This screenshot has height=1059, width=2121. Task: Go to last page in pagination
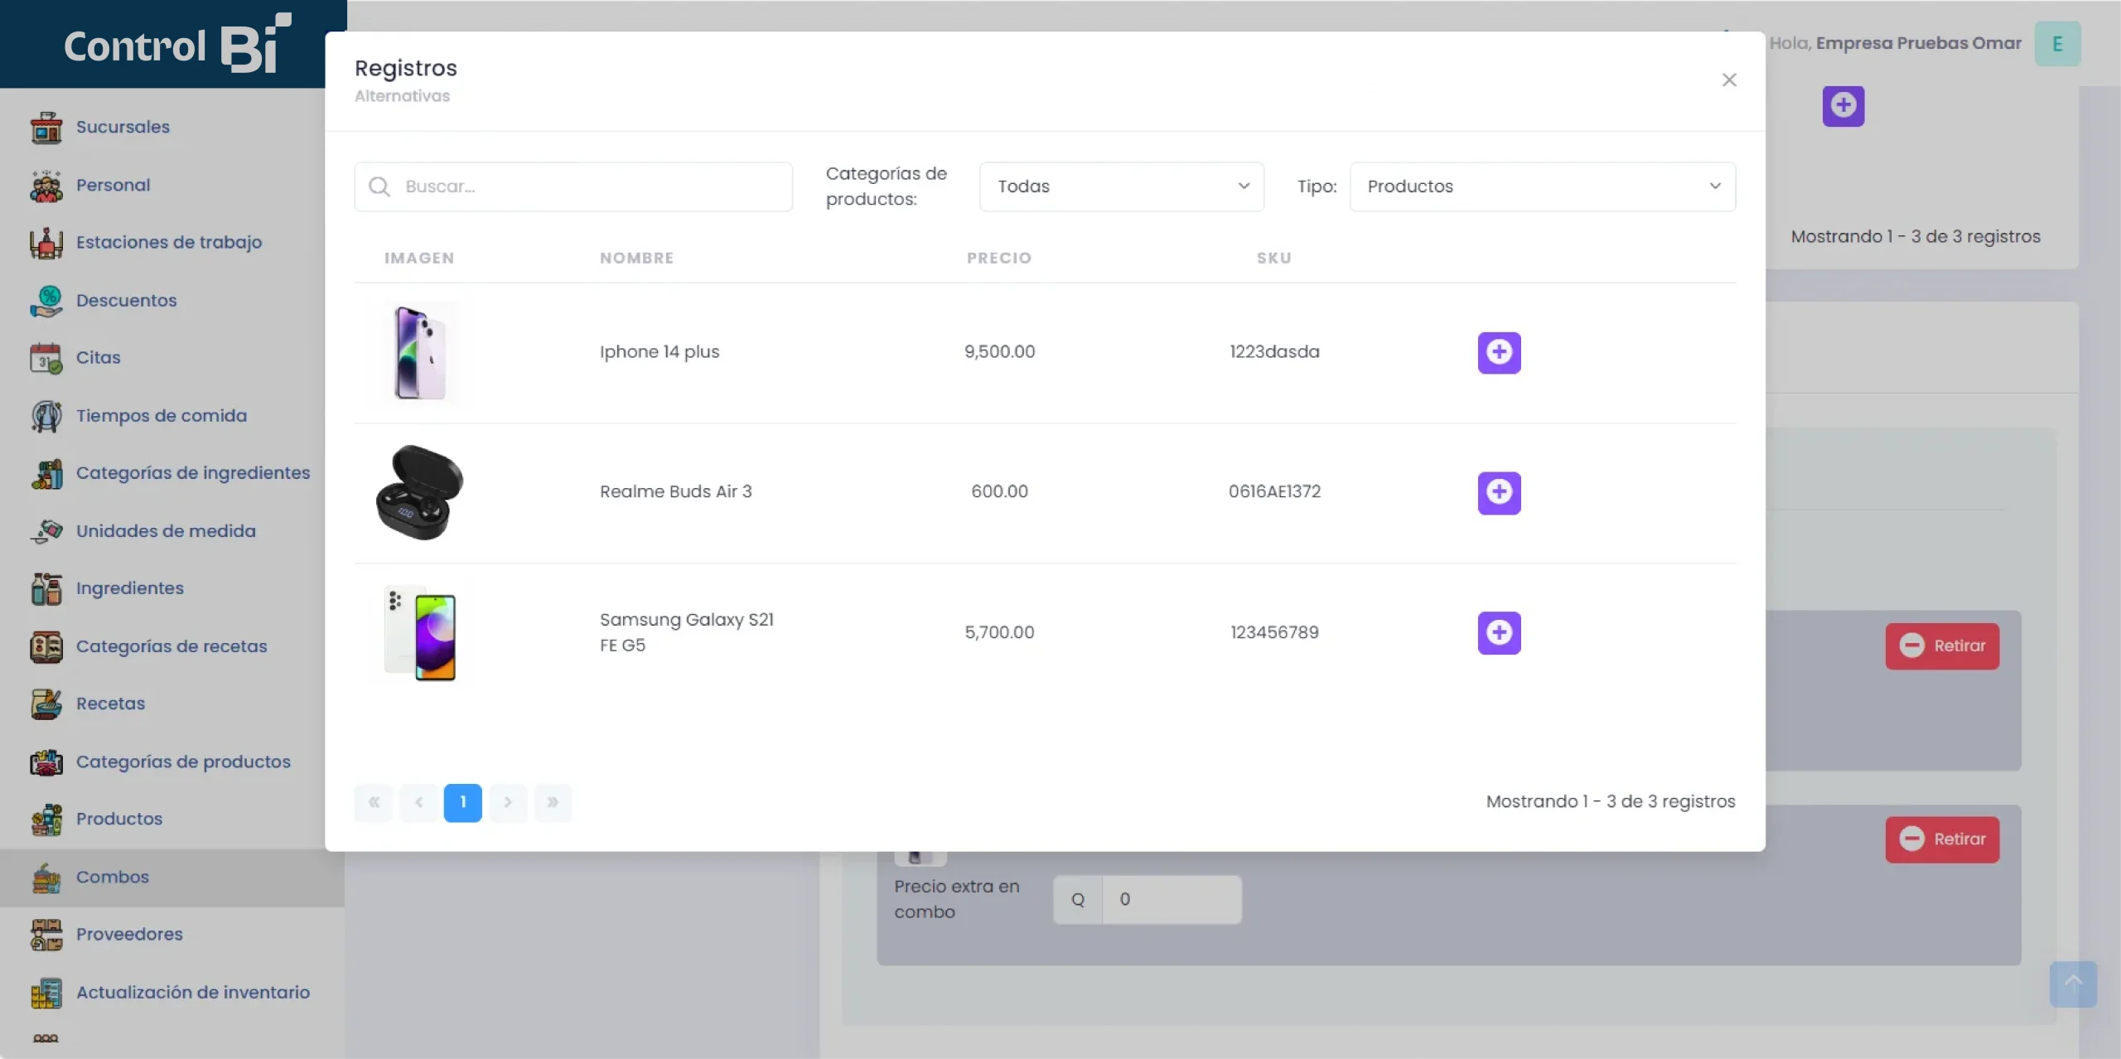pos(553,802)
